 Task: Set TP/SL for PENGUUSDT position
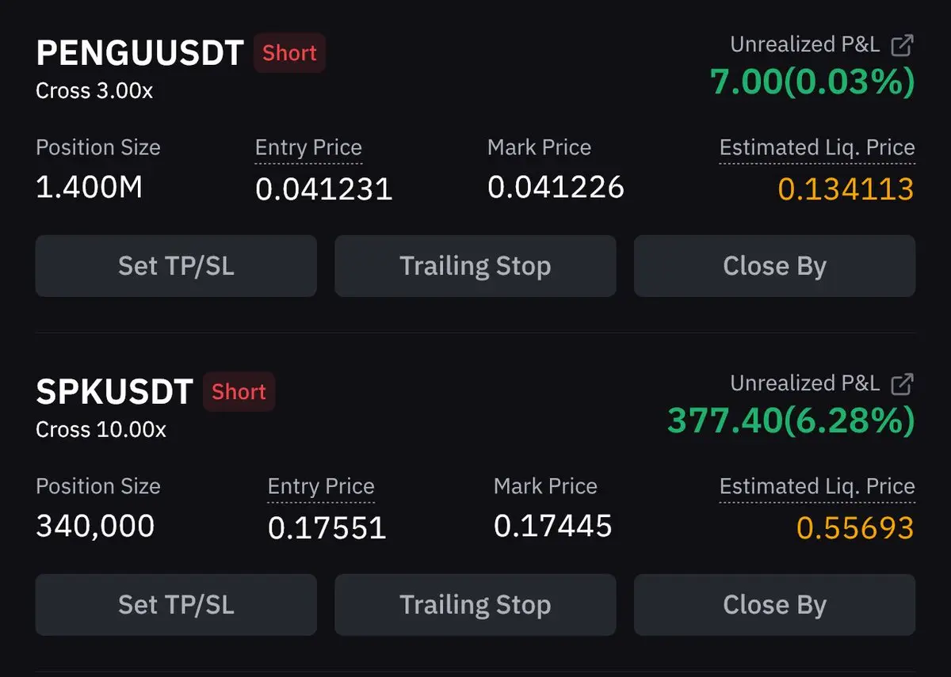tap(176, 266)
